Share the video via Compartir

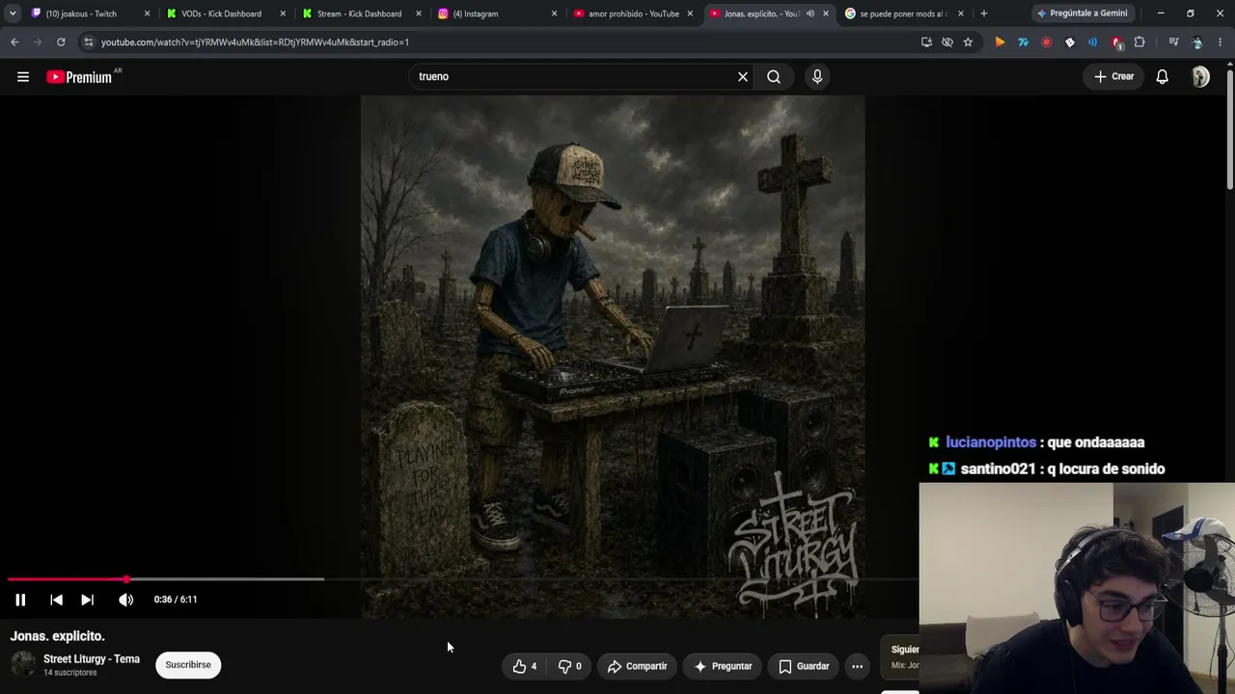click(637, 666)
